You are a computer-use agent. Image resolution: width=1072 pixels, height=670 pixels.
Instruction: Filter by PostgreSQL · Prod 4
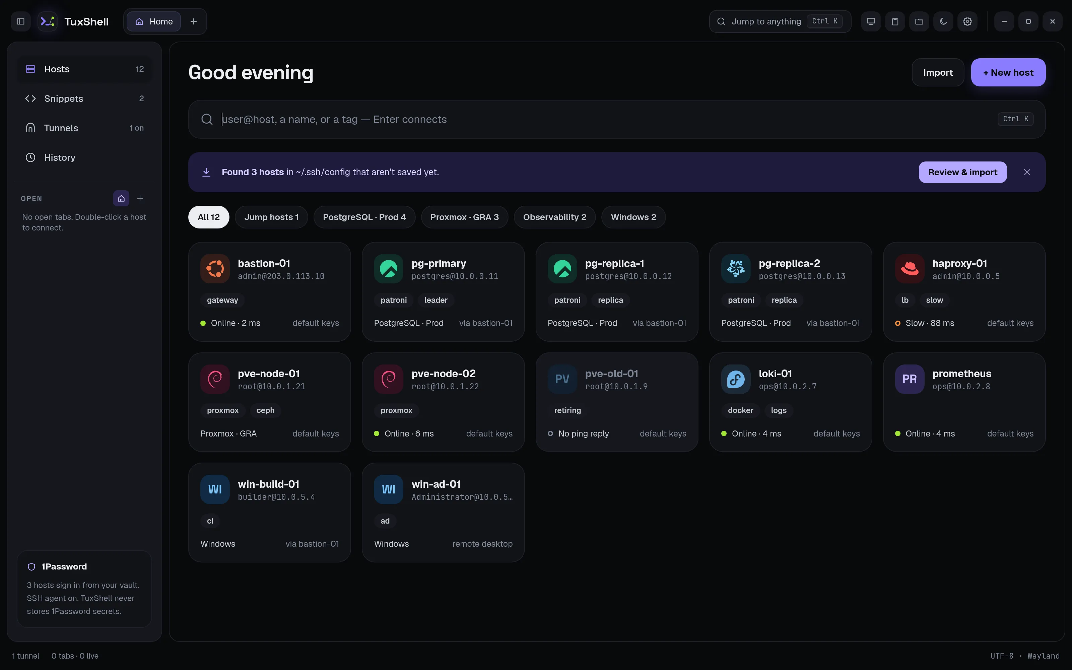(x=364, y=217)
